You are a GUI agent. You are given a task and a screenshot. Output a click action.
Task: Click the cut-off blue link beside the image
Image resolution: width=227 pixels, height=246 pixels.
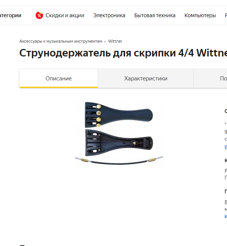coord(226,147)
